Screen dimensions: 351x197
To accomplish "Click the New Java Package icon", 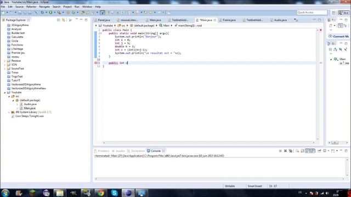I will tap(68, 13).
